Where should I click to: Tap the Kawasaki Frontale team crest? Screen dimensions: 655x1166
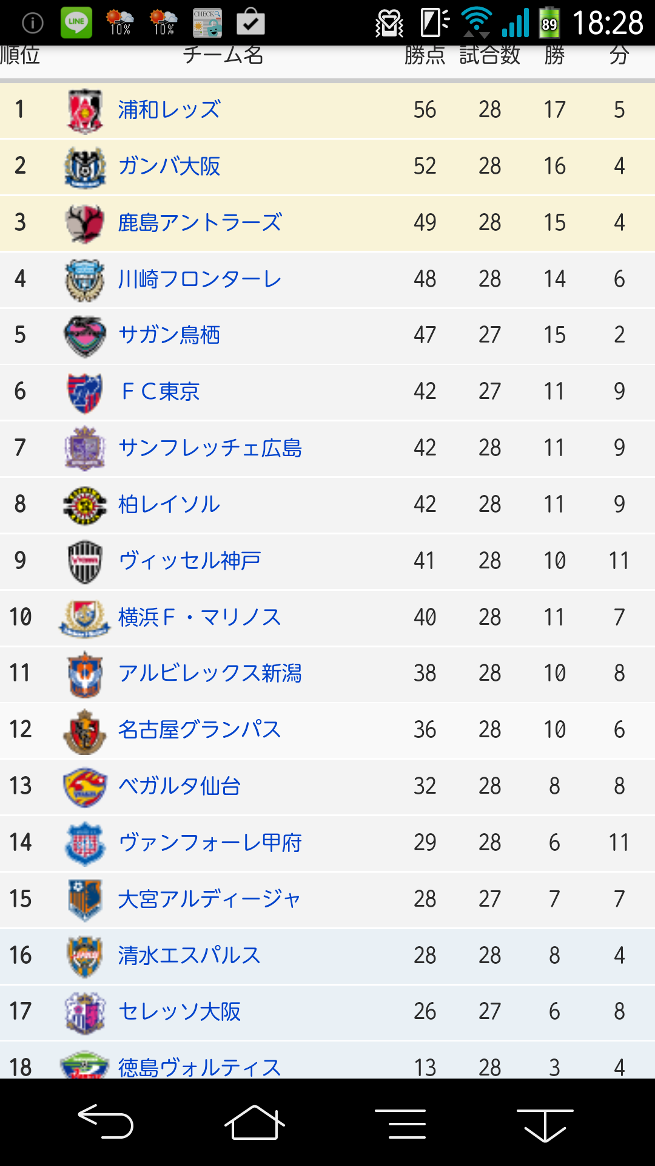click(x=85, y=279)
